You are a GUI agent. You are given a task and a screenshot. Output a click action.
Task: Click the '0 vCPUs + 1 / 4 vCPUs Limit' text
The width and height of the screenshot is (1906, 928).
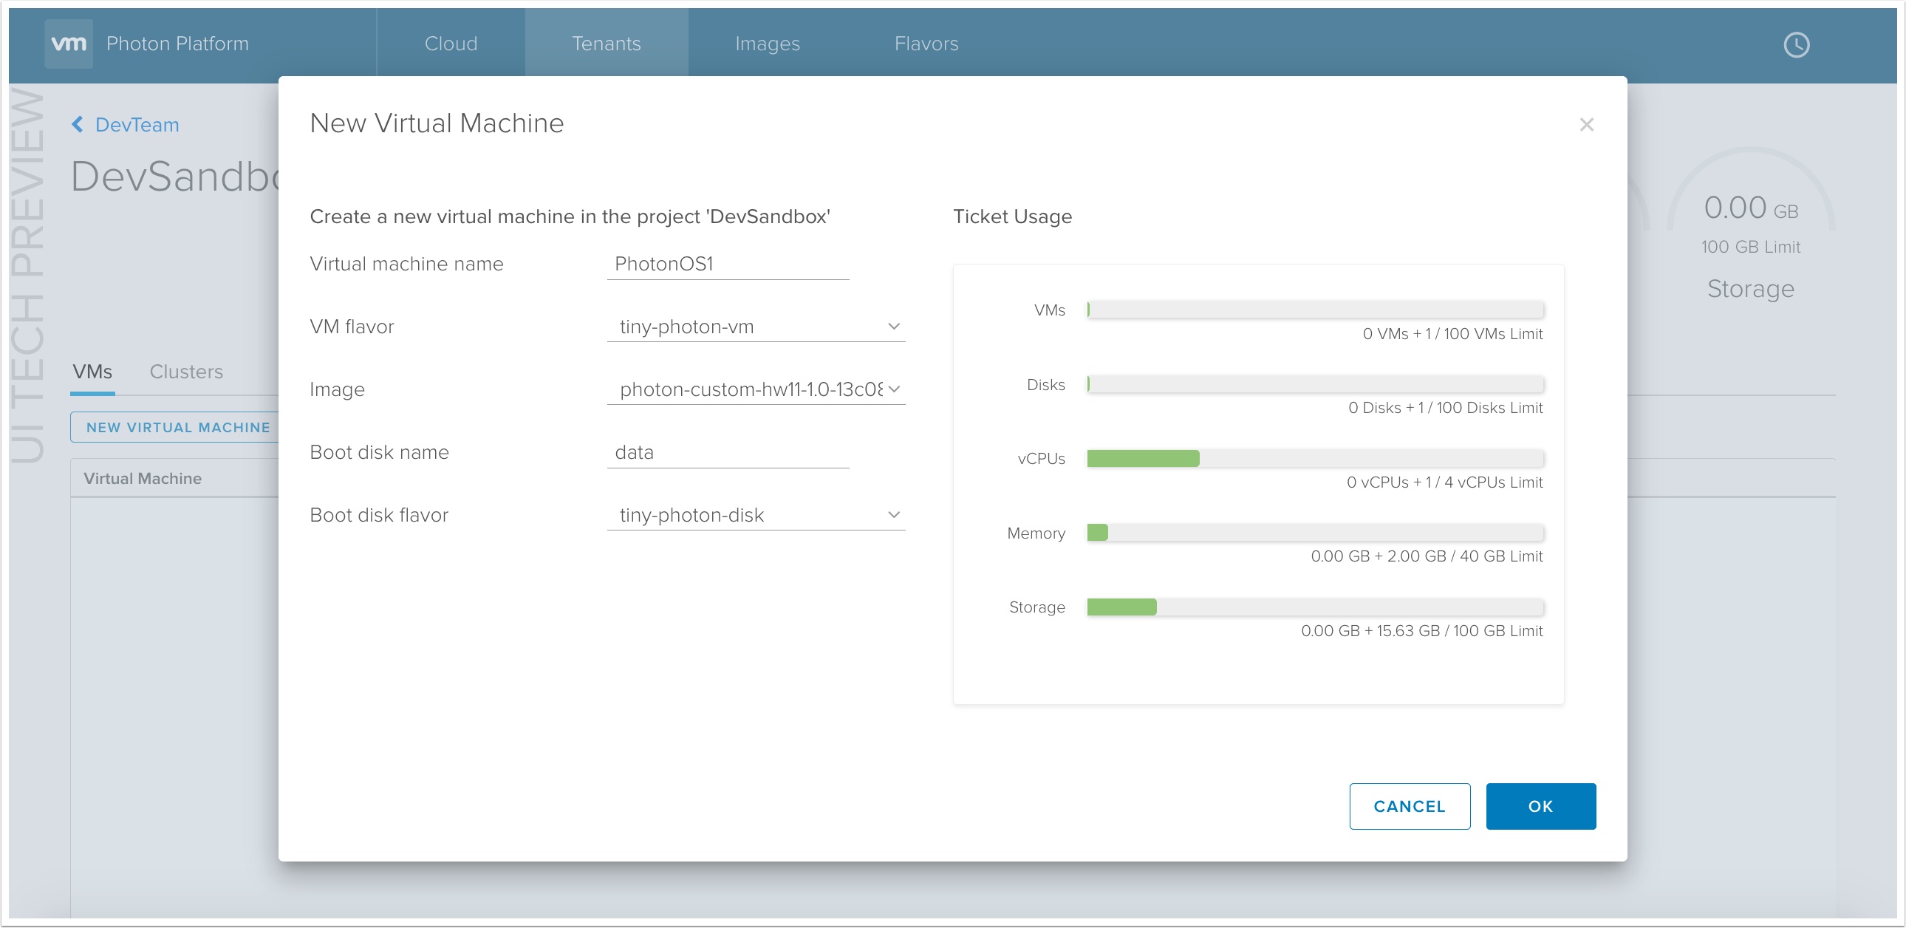(1444, 482)
